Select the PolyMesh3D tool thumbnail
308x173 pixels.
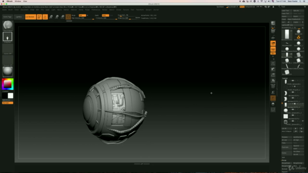pos(287,43)
